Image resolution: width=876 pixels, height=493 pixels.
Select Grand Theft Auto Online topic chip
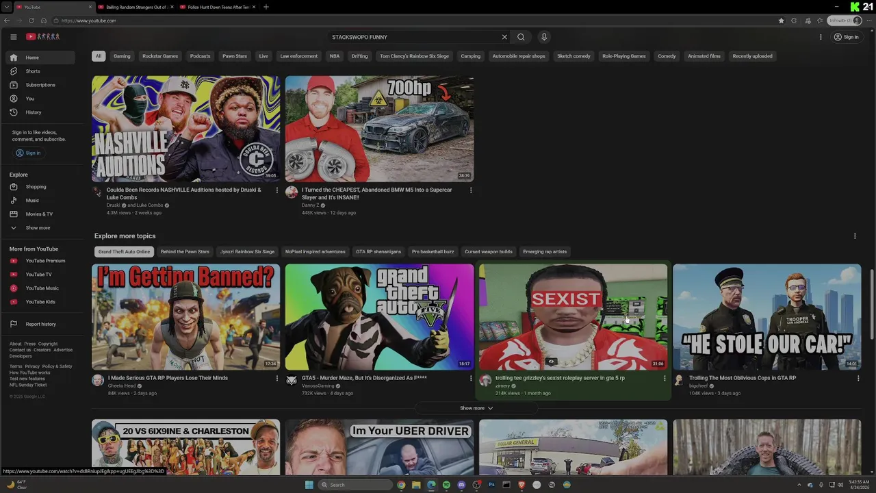tap(124, 251)
